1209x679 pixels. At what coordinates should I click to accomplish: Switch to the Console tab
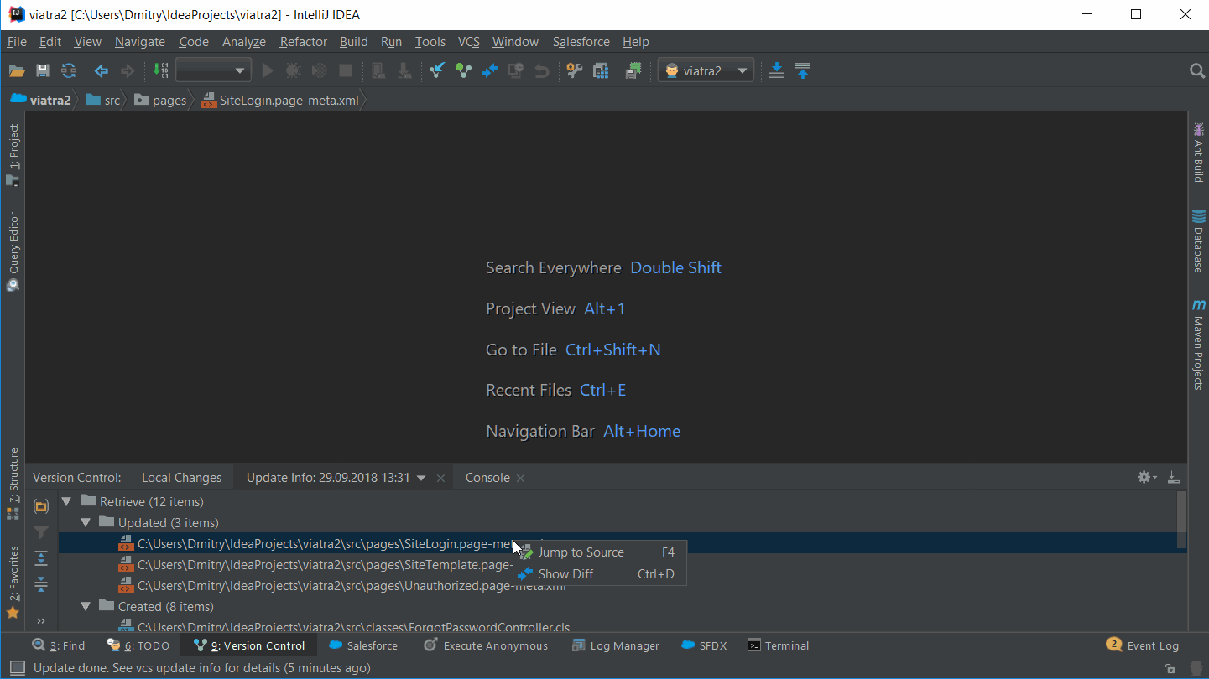pyautogui.click(x=487, y=478)
